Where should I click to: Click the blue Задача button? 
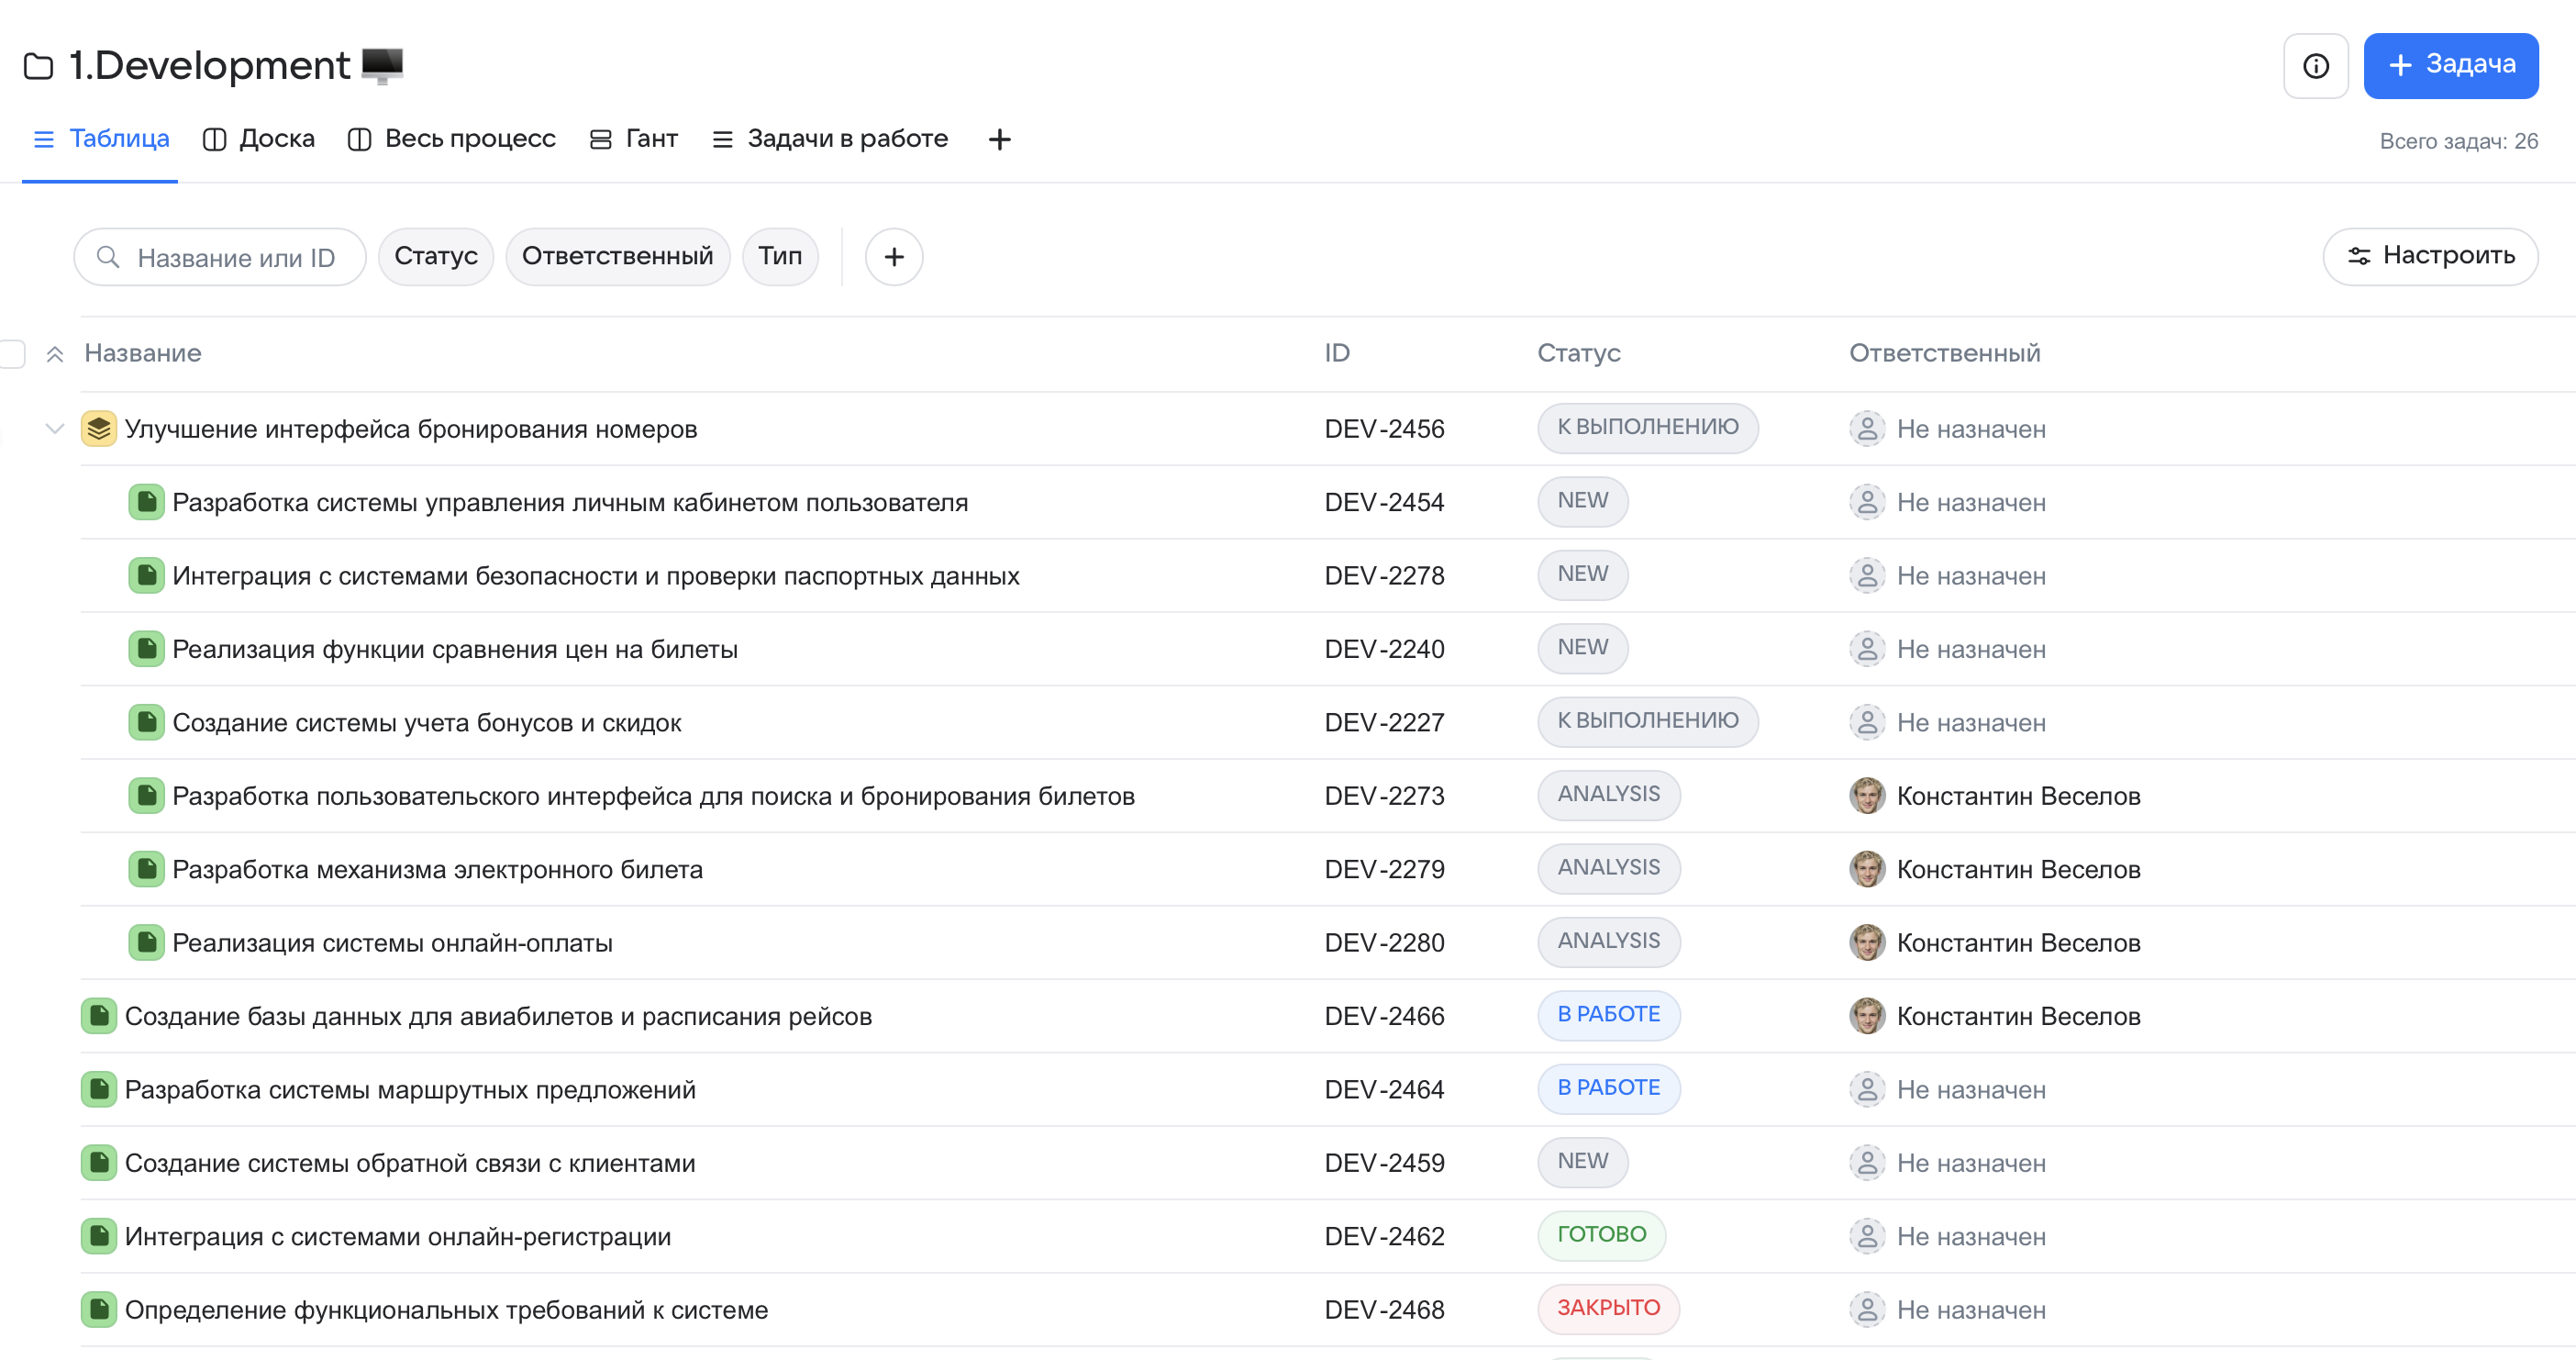(2450, 66)
